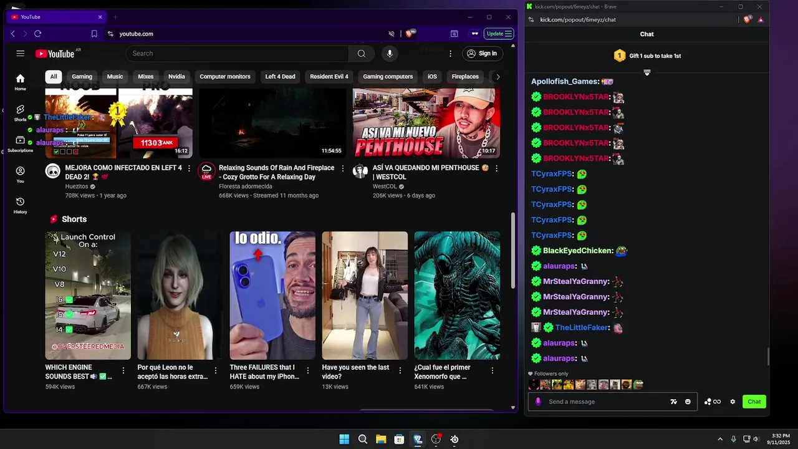Open options for WHICH ENGINE SOUNDS BEST short

tap(123, 370)
